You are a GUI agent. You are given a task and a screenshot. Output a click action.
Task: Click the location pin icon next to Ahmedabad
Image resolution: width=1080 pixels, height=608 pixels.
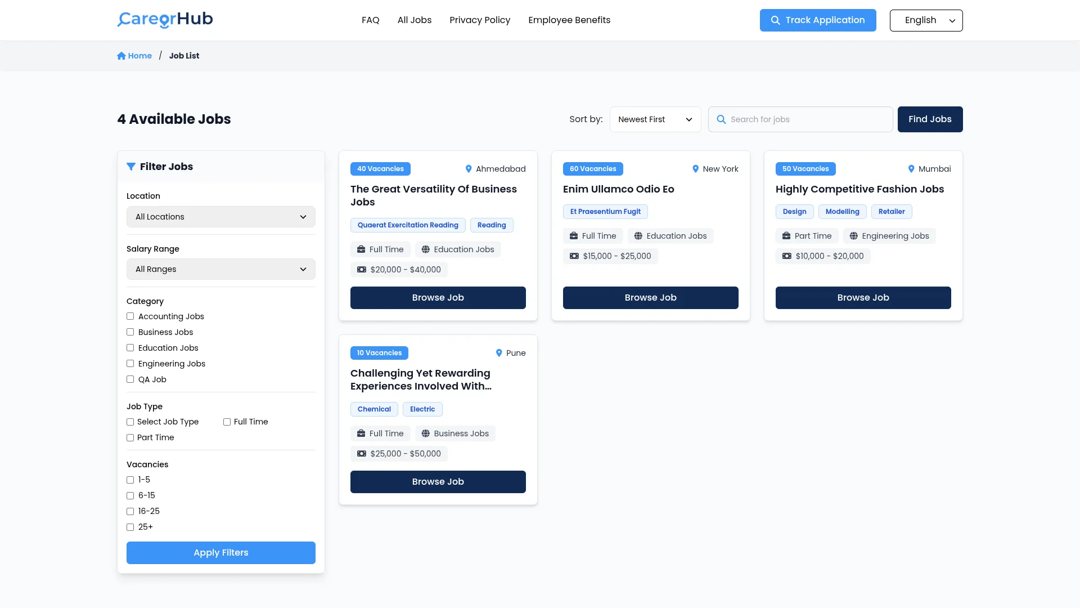pyautogui.click(x=469, y=169)
